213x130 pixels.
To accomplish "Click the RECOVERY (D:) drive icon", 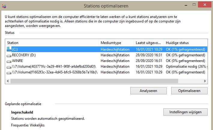I will tap(9, 55).
